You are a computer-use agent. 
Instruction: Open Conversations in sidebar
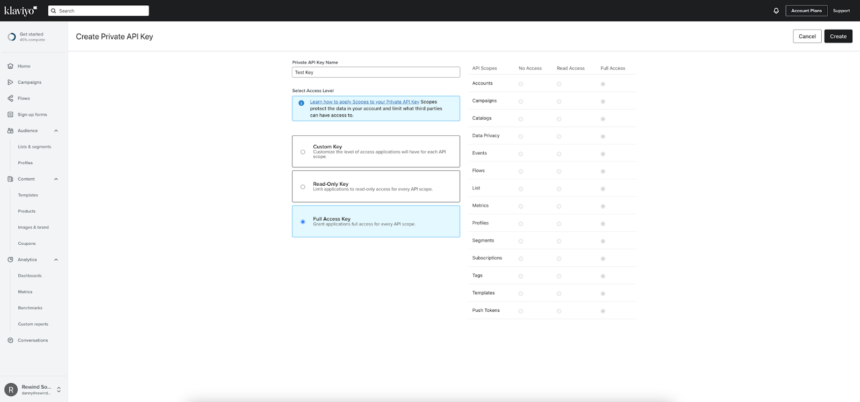(34, 340)
